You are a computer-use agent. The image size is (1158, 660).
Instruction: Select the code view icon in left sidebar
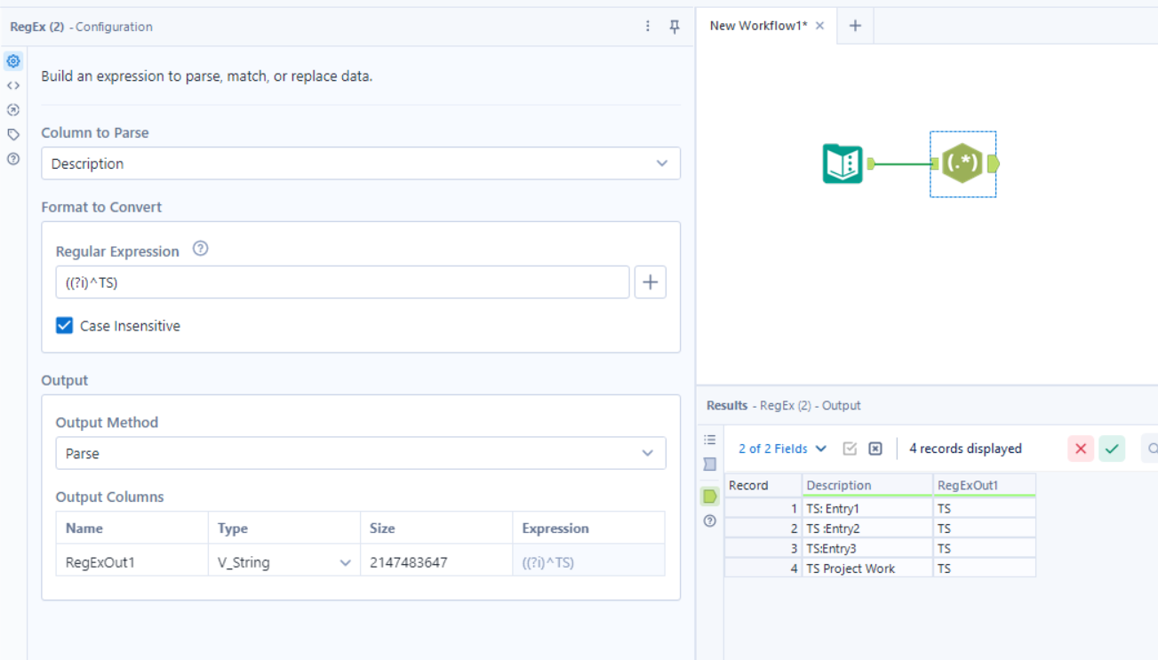12,85
